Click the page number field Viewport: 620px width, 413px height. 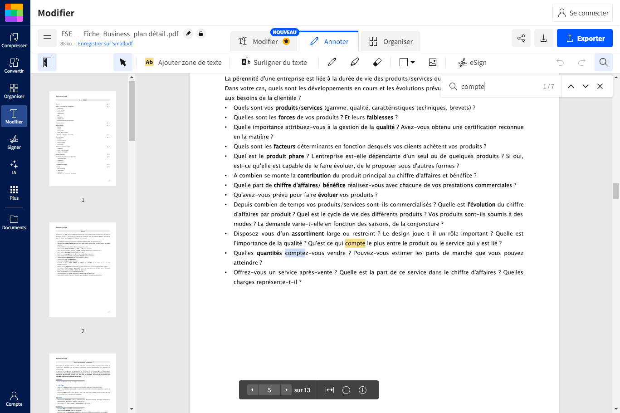coord(269,390)
